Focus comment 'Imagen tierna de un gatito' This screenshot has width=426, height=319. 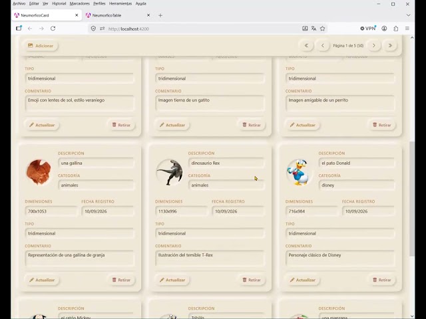click(210, 104)
